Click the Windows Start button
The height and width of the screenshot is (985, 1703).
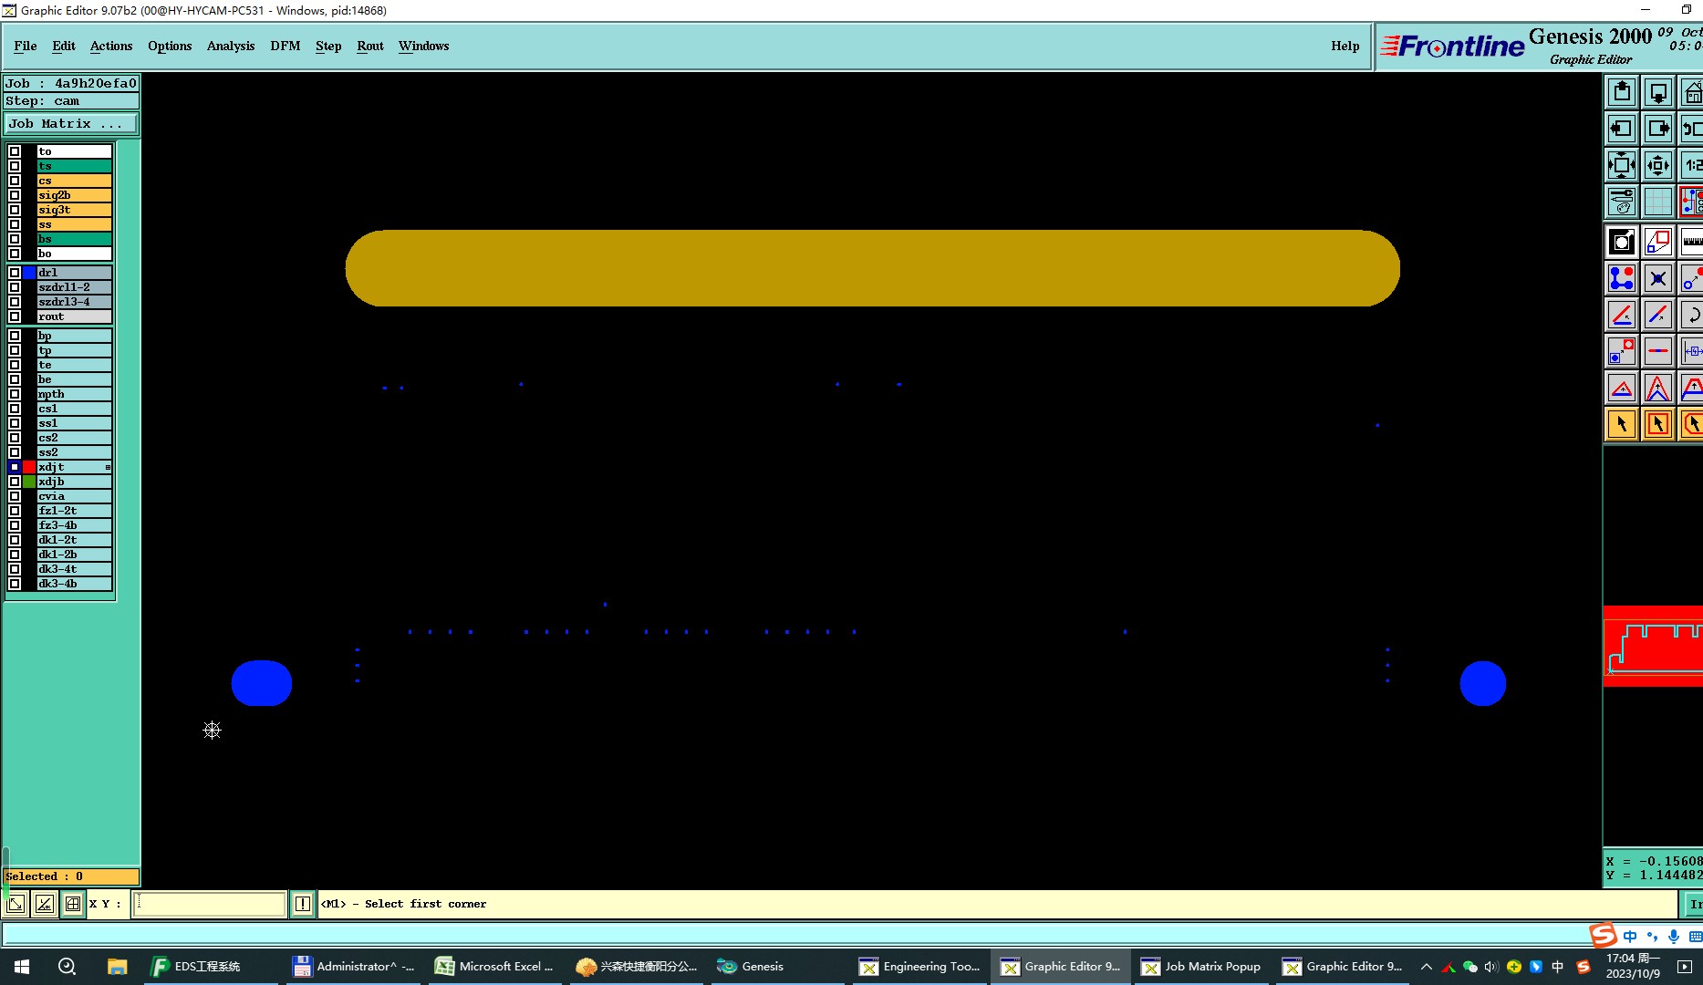[x=22, y=967]
